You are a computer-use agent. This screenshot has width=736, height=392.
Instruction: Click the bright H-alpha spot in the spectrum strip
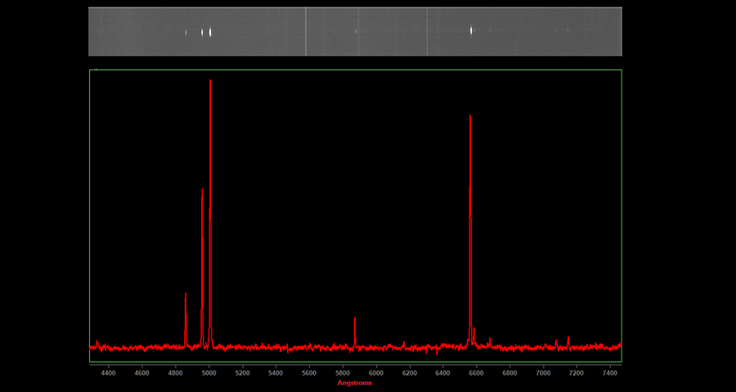[471, 31]
